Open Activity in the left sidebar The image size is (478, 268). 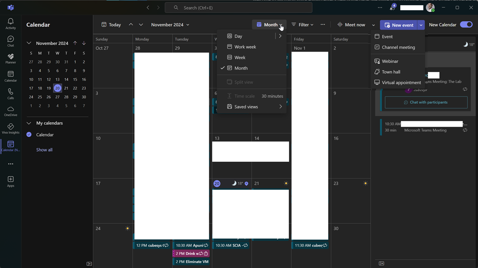coord(10,24)
